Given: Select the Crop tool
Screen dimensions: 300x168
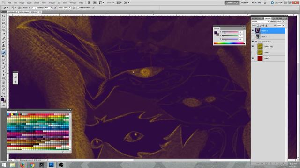Looking at the screenshot, I should [x=3, y=31].
